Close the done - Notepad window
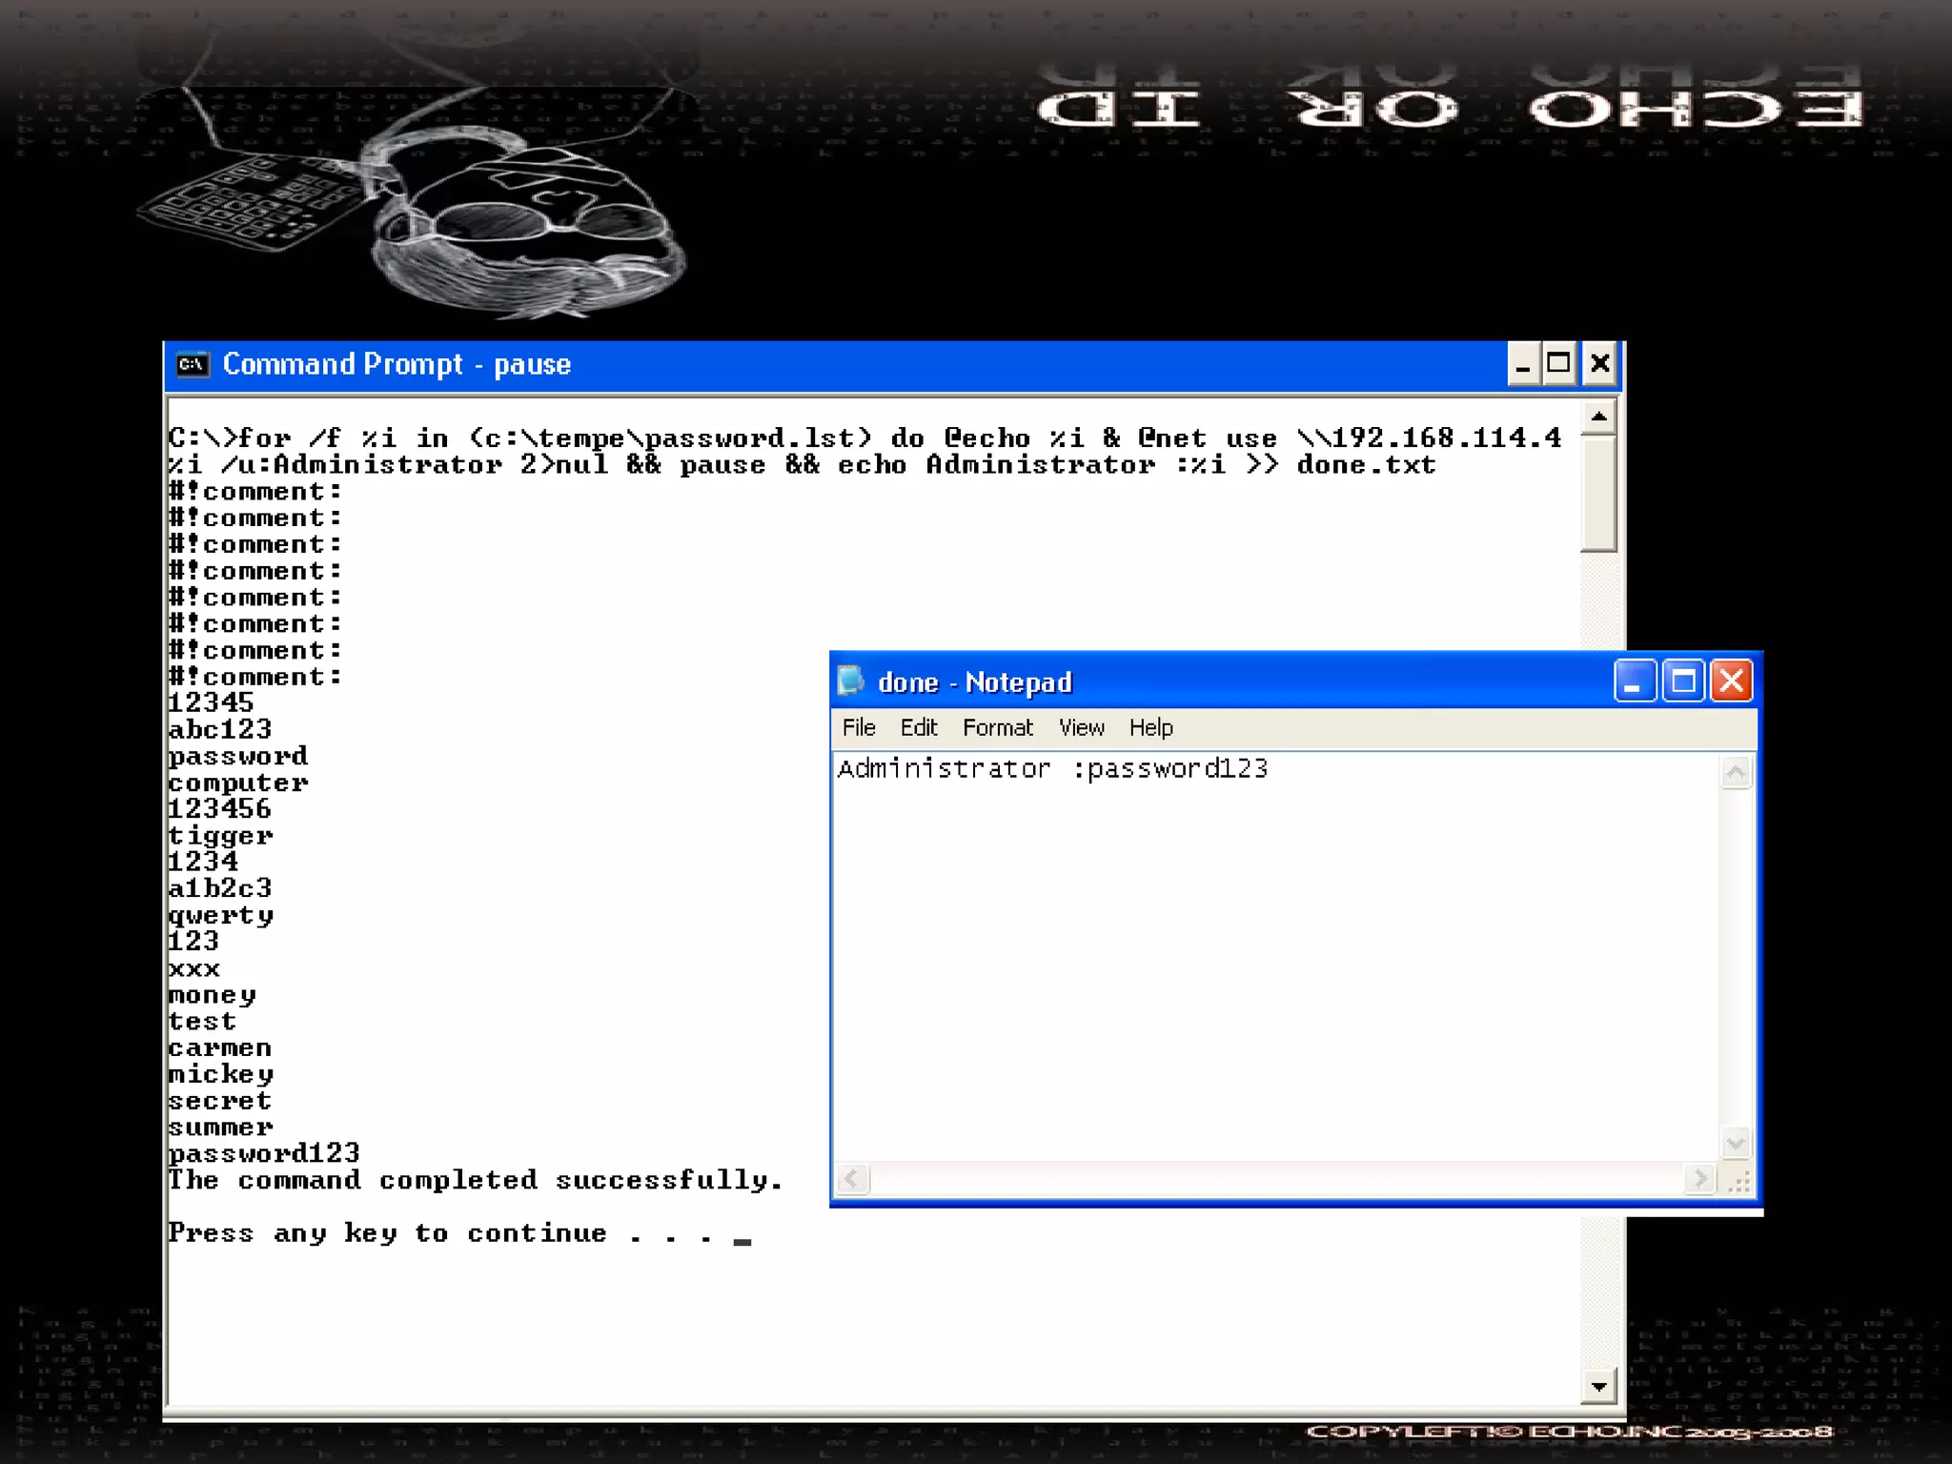The height and width of the screenshot is (1464, 1952). coord(1732,681)
